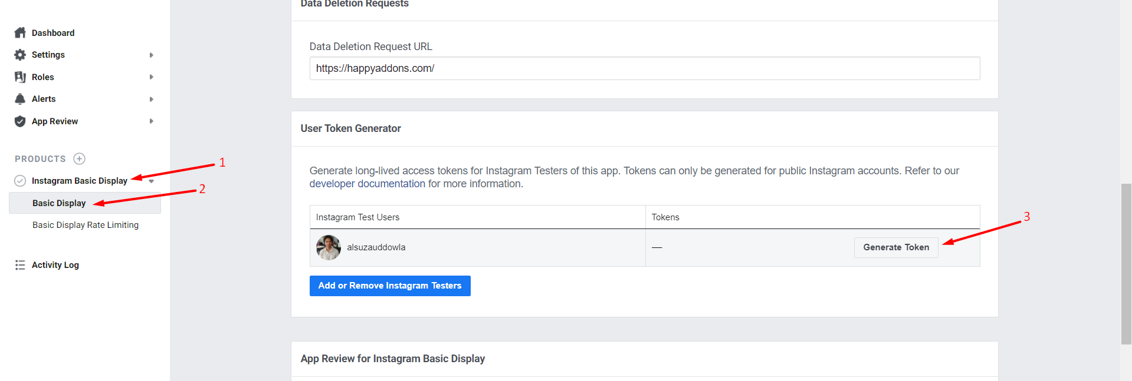Select Instagram Basic Display product
Image resolution: width=1132 pixels, height=381 pixels.
(x=80, y=181)
